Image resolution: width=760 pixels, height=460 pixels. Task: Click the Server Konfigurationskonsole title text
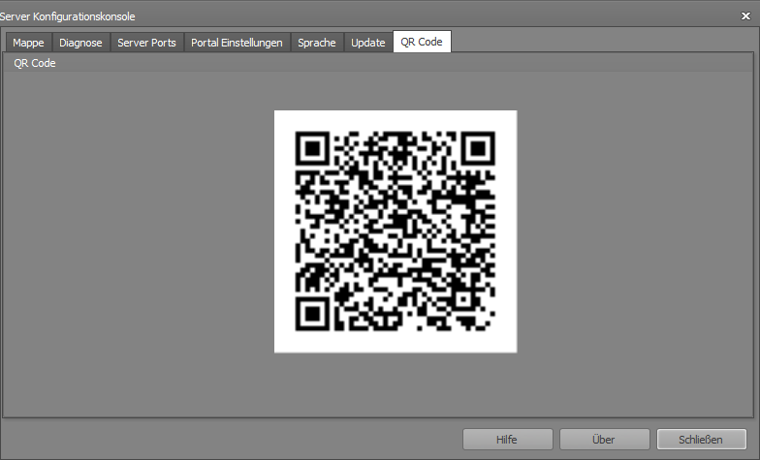[68, 16]
